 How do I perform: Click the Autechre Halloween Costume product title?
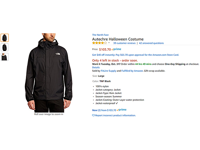click(x=118, y=39)
